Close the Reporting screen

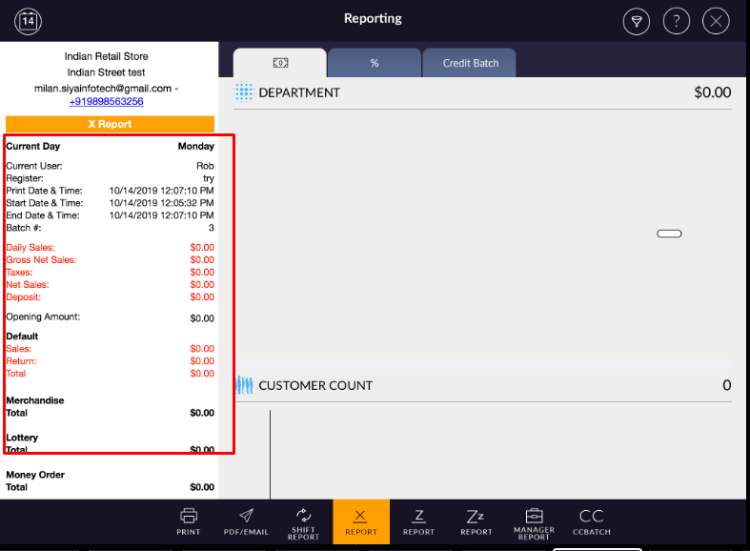pos(716,21)
